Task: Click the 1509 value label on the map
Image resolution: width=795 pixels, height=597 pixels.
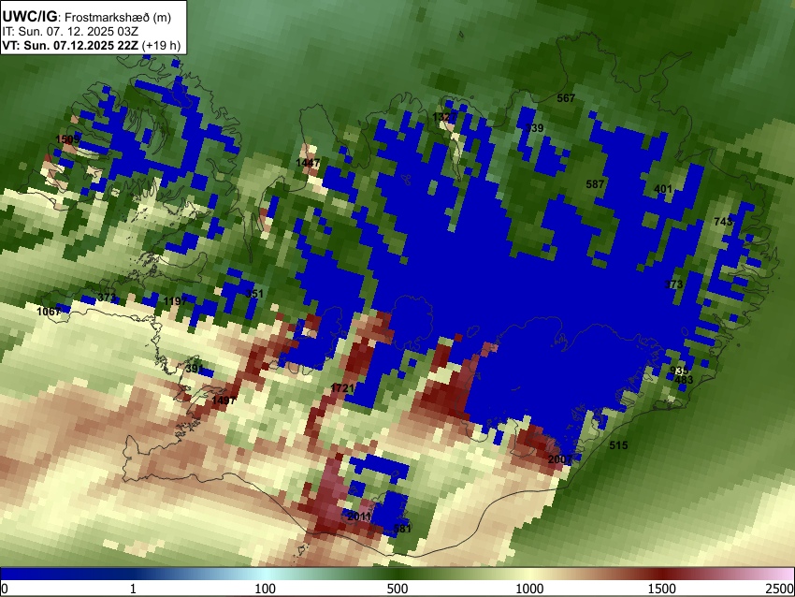Action: [x=67, y=139]
